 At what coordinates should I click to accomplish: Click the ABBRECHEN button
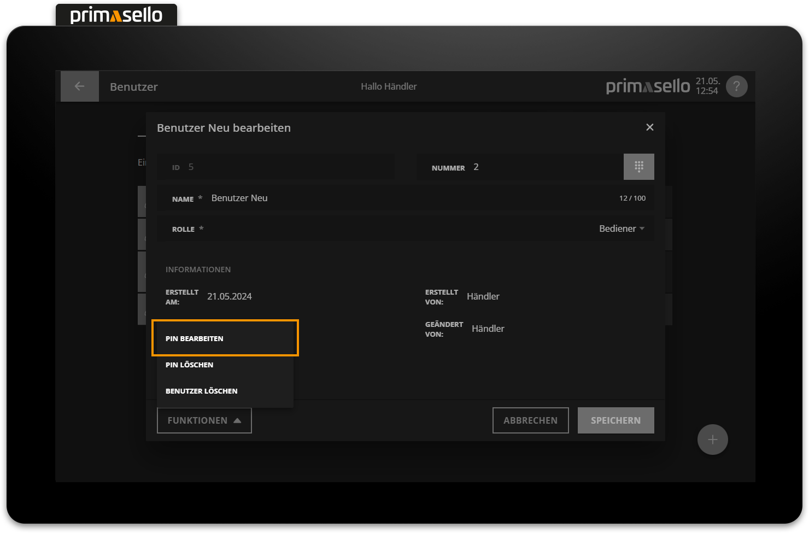tap(530, 420)
